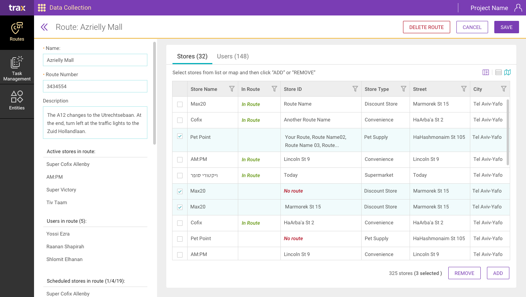Click the DELETE ROUTE button
The height and width of the screenshot is (297, 526).
click(x=426, y=27)
